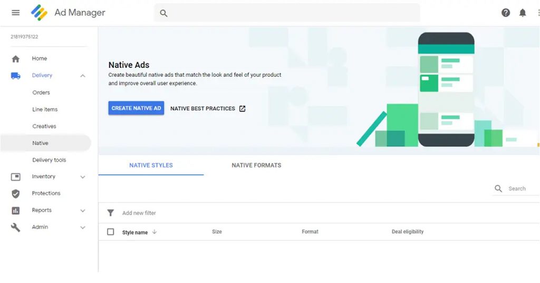Open Delivery tools in the sidebar
The width and height of the screenshot is (540, 283).
[x=49, y=160]
